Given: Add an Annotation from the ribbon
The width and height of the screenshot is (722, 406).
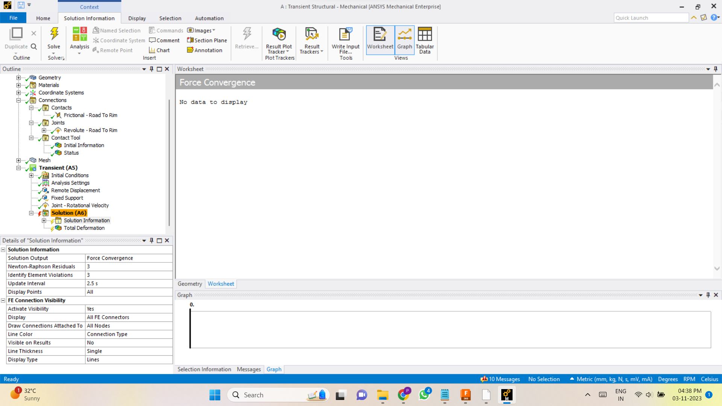Looking at the screenshot, I should point(205,50).
